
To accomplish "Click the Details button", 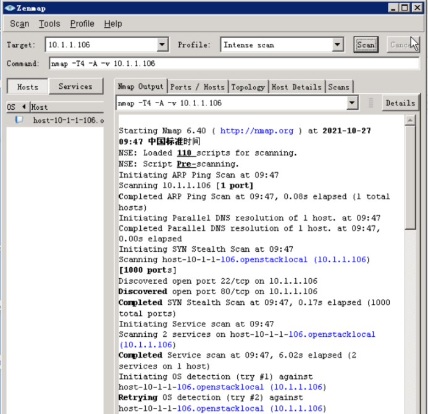I will (x=400, y=103).
